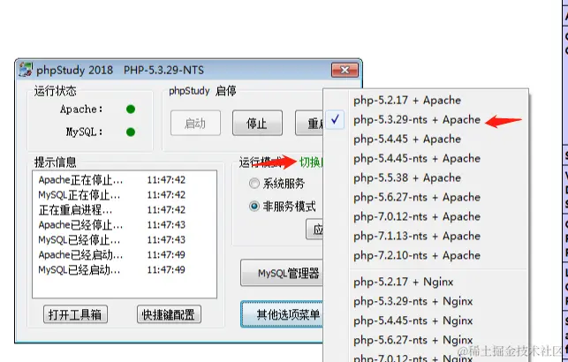Choose php-7.1.13-nts + Apache

tap(426, 236)
